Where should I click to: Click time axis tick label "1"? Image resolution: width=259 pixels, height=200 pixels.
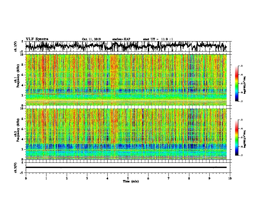(x=46, y=178)
